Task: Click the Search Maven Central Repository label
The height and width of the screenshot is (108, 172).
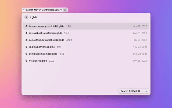Action: point(44,10)
